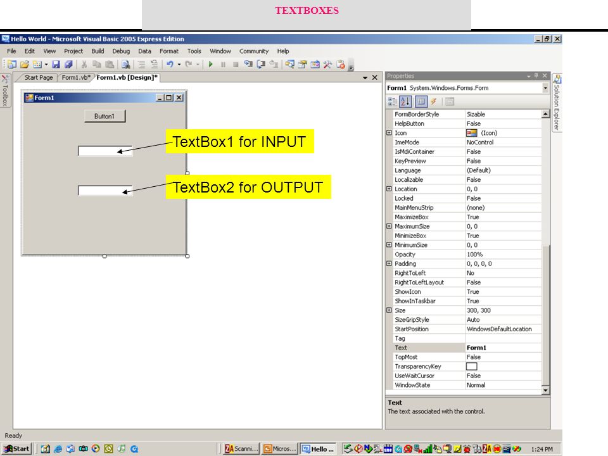Click the Stop Debugging square icon

tap(236, 65)
